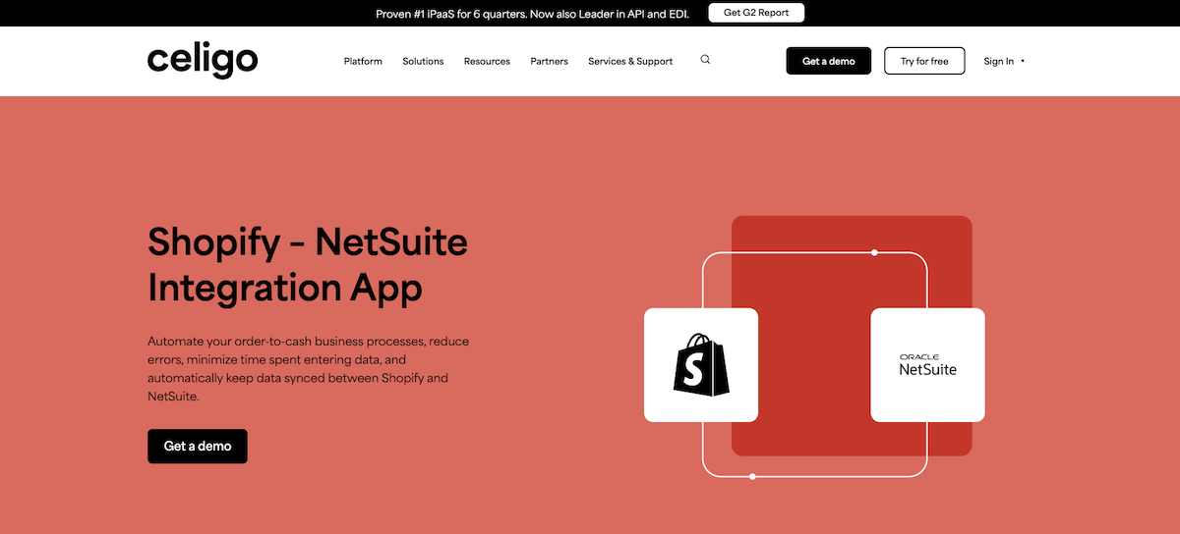Image resolution: width=1180 pixels, height=534 pixels.
Task: Click the Shopify bag logo card
Action: click(701, 365)
